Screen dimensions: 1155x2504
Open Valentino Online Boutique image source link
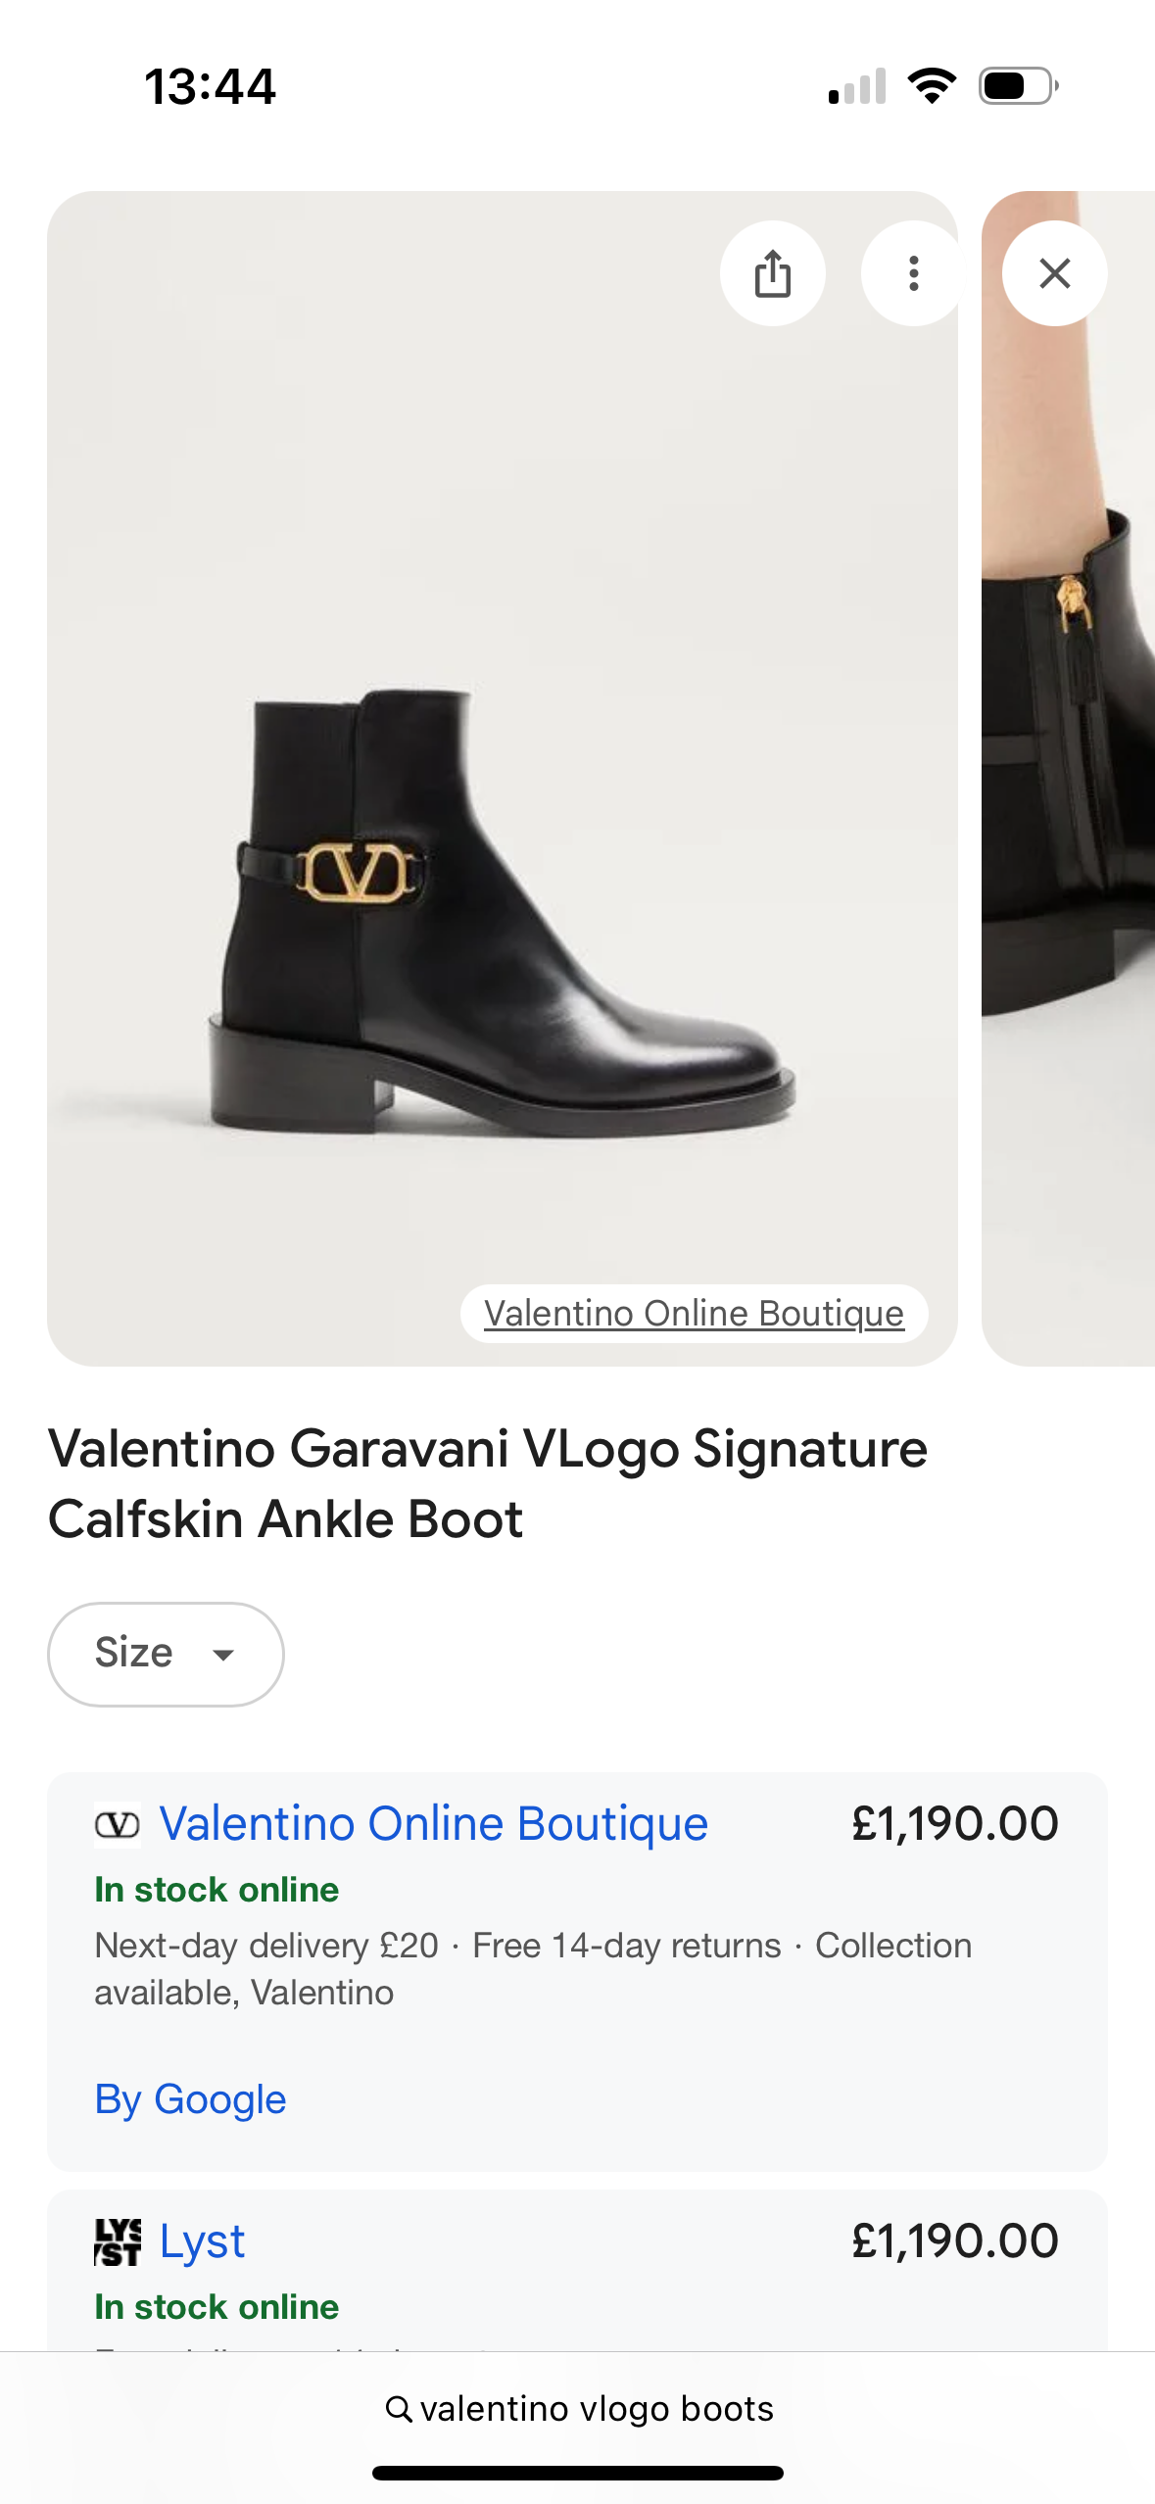pyautogui.click(x=694, y=1314)
